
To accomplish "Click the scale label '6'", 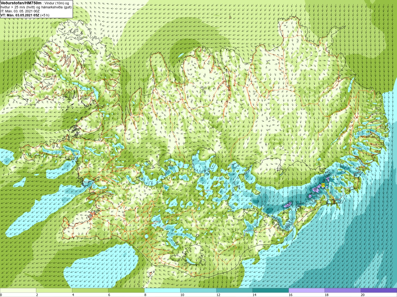I will click(x=109, y=295).
